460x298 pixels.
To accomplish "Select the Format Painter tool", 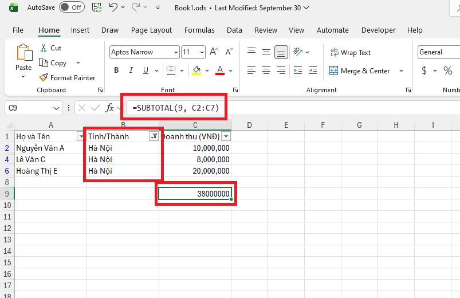I will click(x=67, y=78).
